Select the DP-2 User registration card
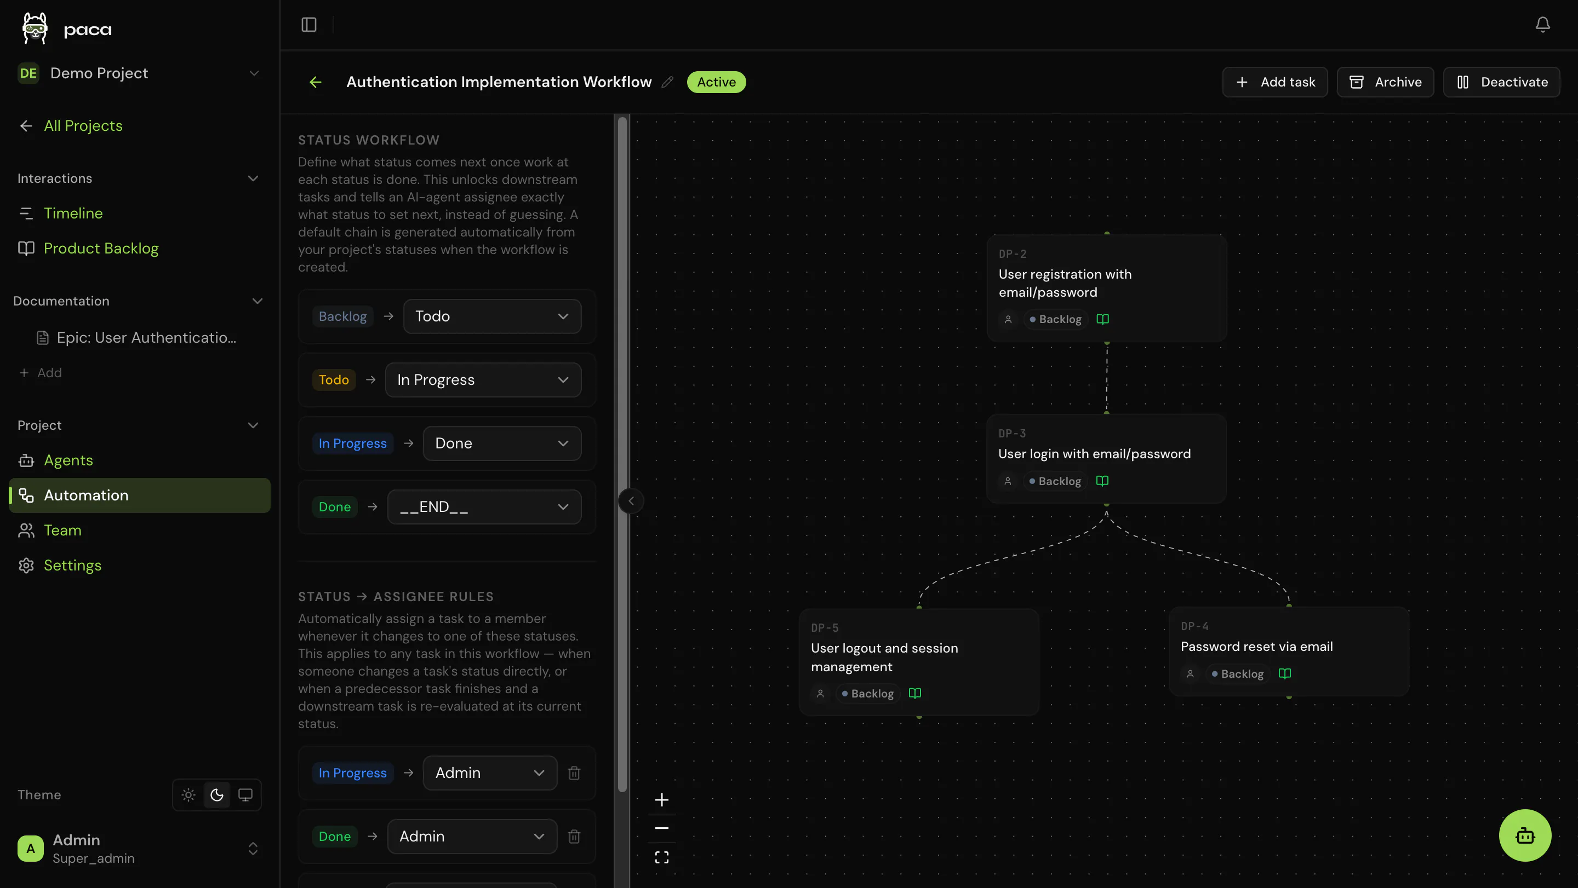 pos(1106,287)
